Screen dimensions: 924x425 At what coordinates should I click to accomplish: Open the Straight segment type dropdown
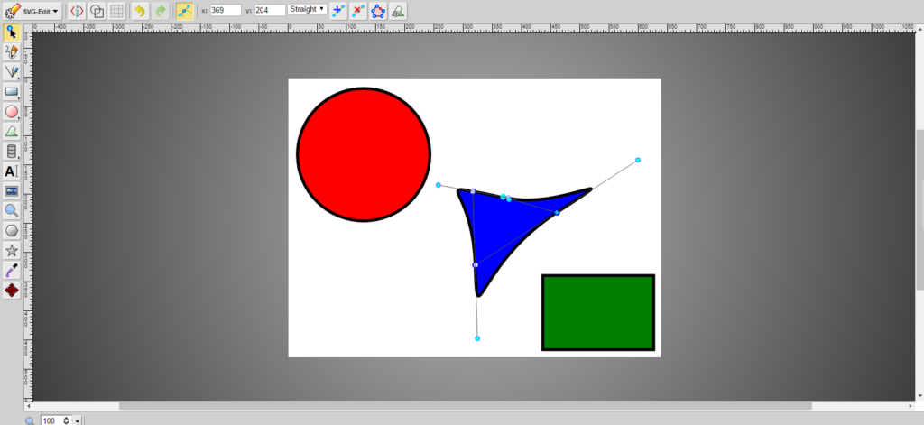308,9
